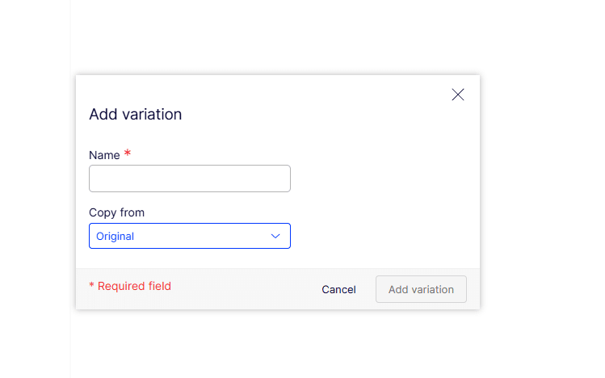Focus the Name text field
Image resolution: width=605 pixels, height=378 pixels.
tap(190, 178)
